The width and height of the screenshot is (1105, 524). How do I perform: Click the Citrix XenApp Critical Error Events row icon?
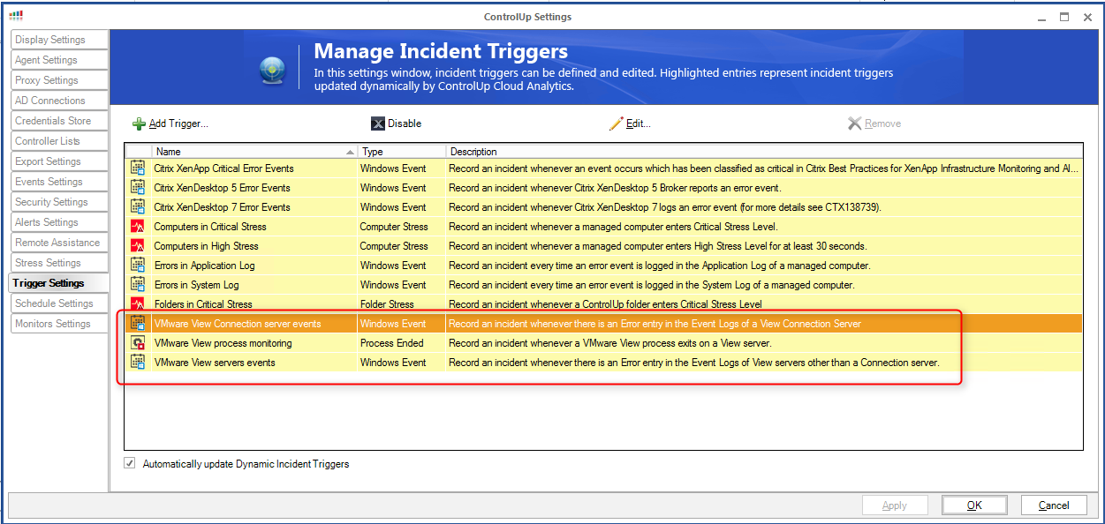(138, 168)
